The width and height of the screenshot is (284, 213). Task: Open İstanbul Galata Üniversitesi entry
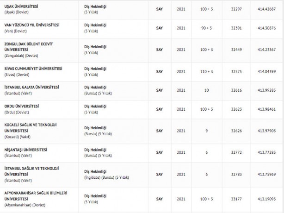click(31, 87)
